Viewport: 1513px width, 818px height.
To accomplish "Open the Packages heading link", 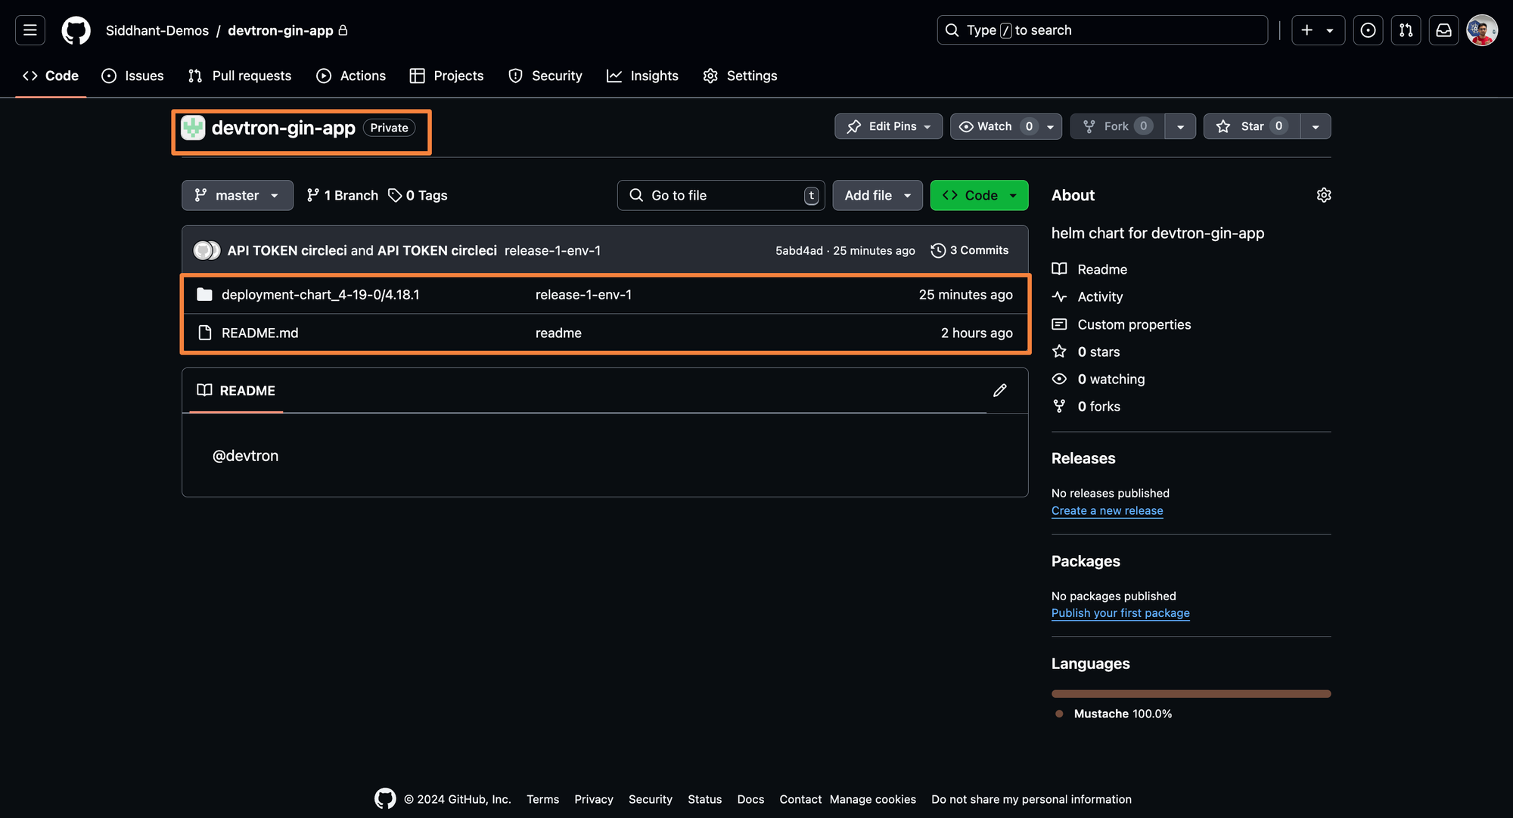I will (1086, 561).
